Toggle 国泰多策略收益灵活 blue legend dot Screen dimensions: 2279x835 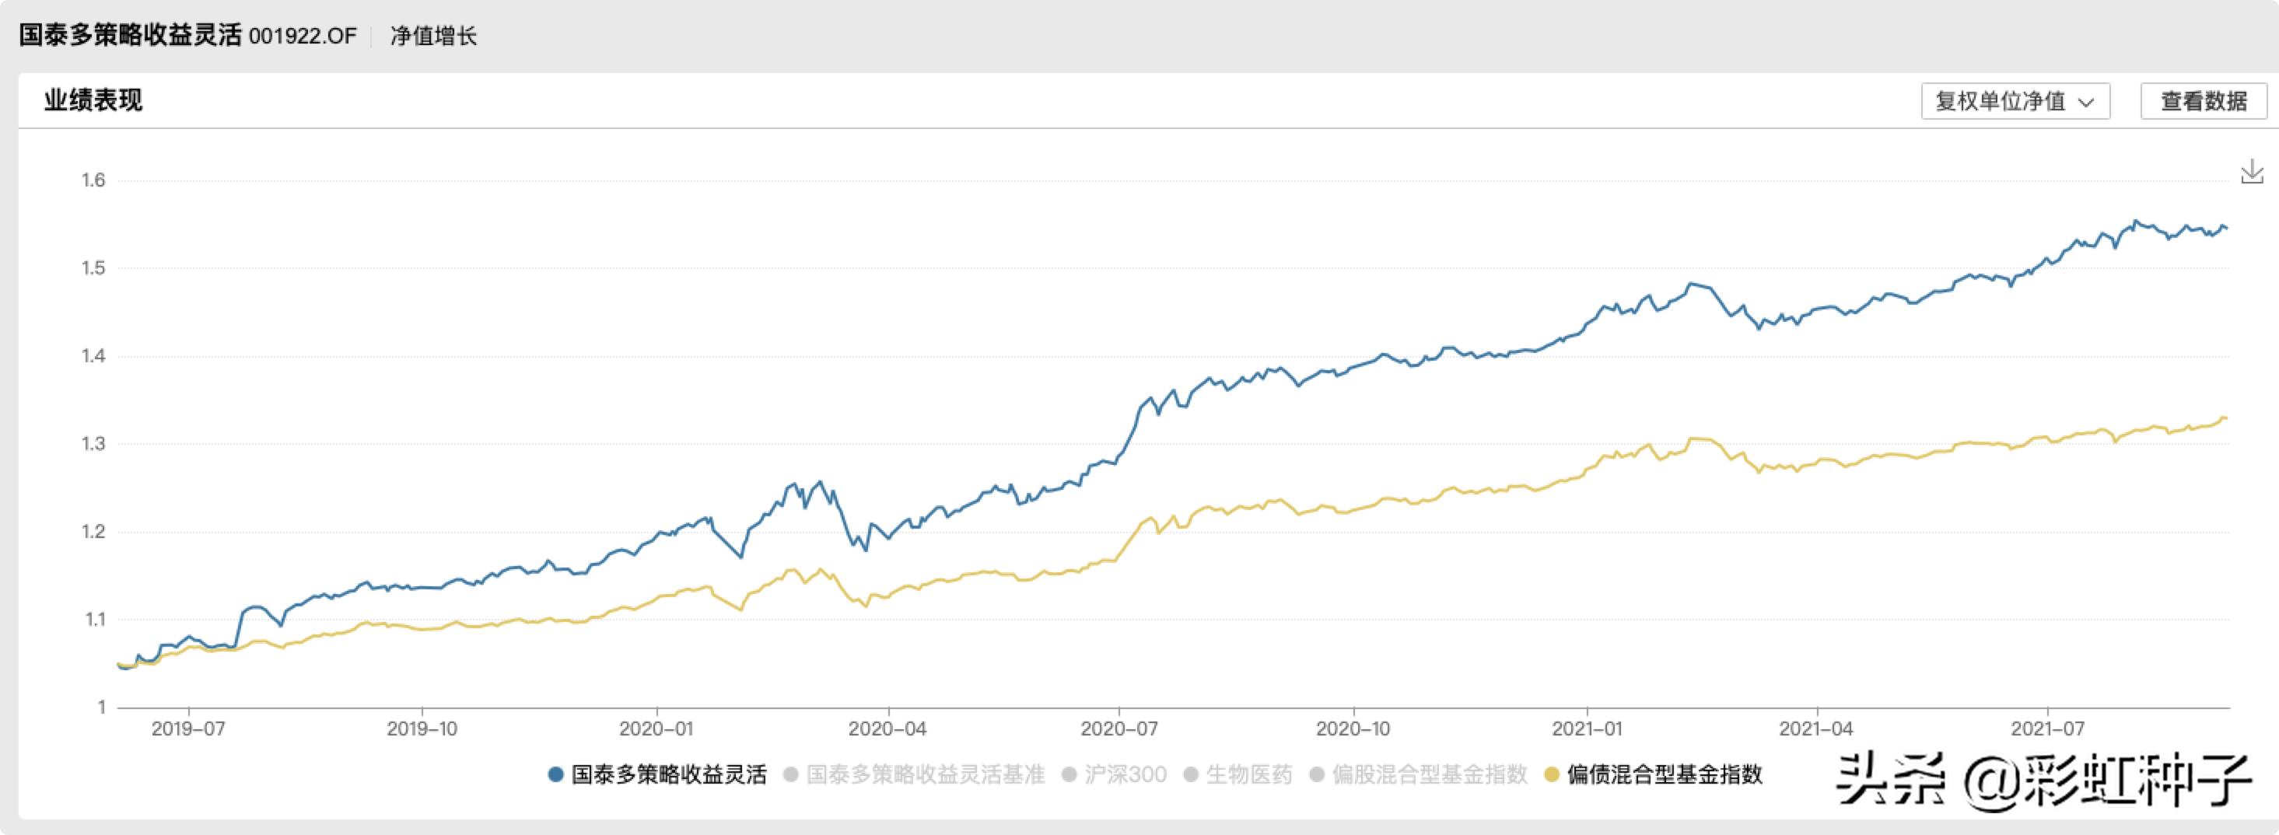[555, 775]
